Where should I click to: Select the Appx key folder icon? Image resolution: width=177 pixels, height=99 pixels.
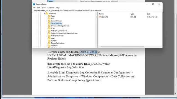tap(49, 16)
